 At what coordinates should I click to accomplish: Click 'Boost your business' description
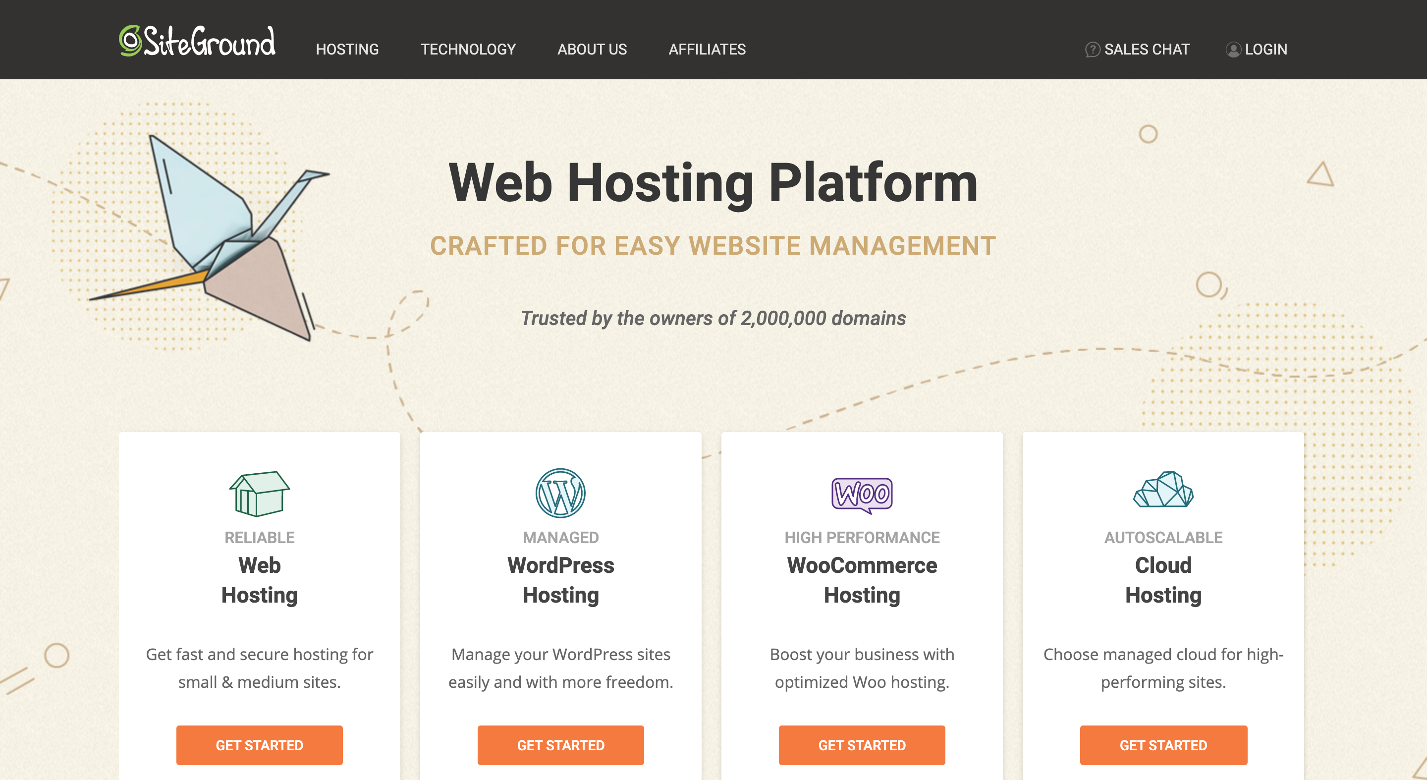[862, 668]
